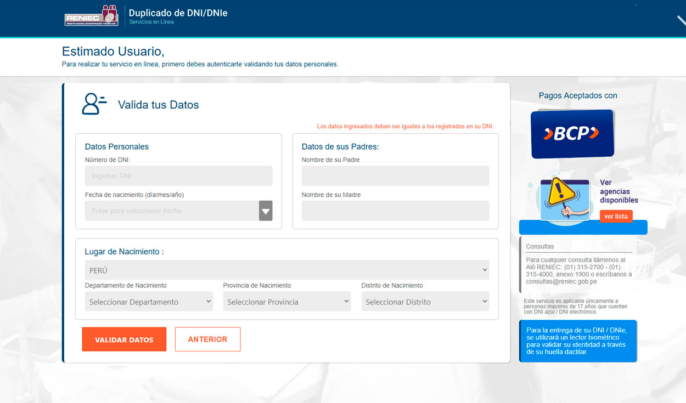
Task: Click the birth date input field
Action: pyautogui.click(x=171, y=211)
